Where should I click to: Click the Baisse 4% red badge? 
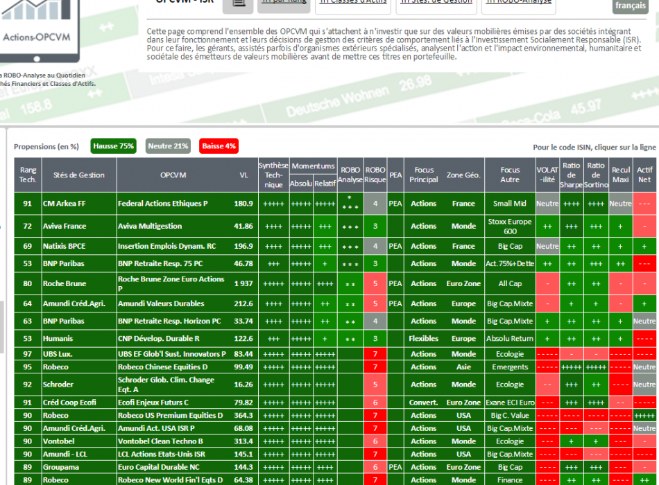[x=219, y=146]
